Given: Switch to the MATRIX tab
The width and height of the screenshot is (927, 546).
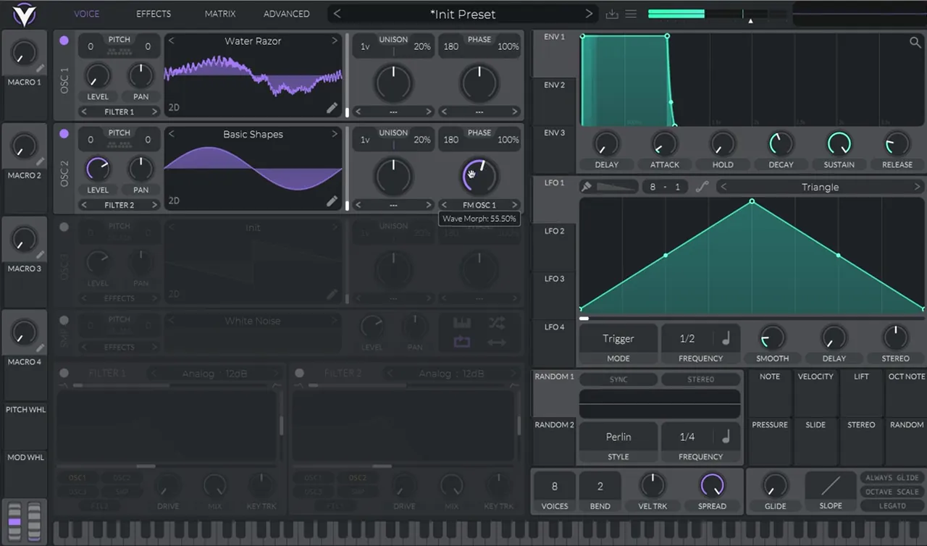Looking at the screenshot, I should tap(220, 14).
